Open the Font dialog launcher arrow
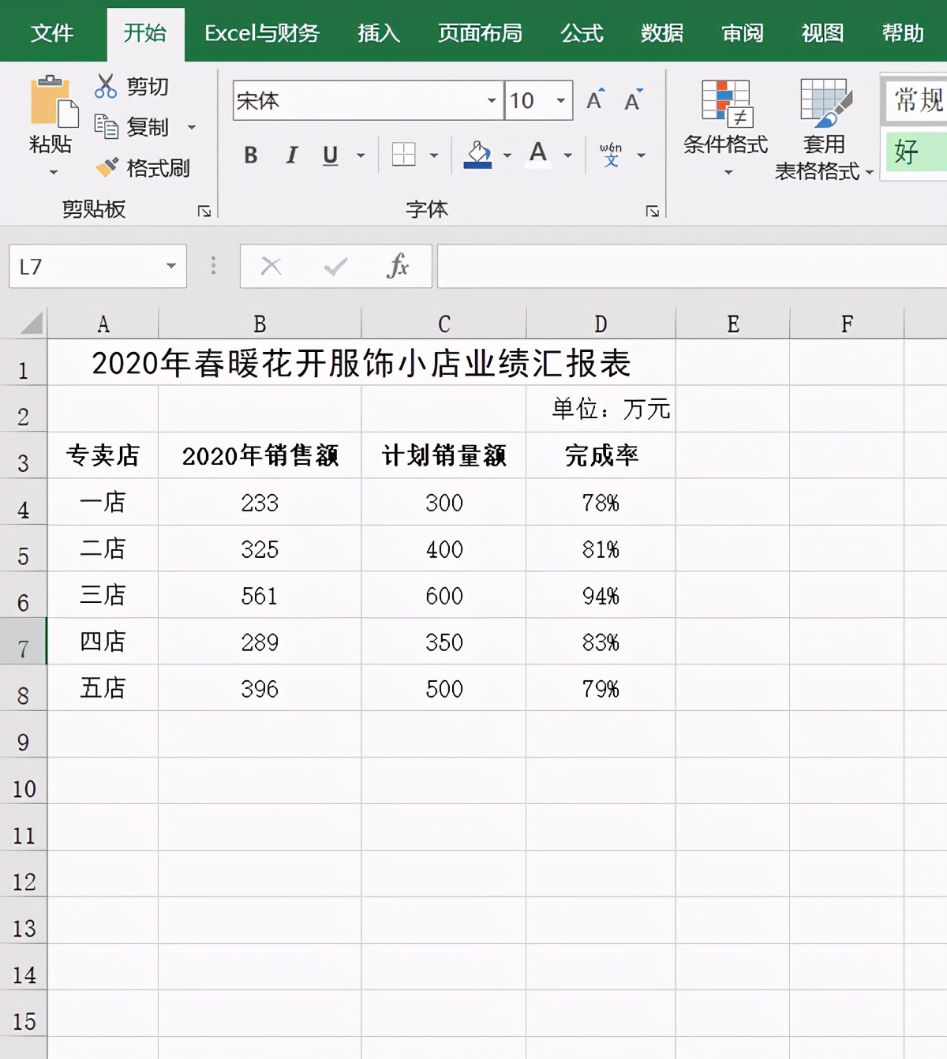This screenshot has height=1059, width=947. point(653,209)
